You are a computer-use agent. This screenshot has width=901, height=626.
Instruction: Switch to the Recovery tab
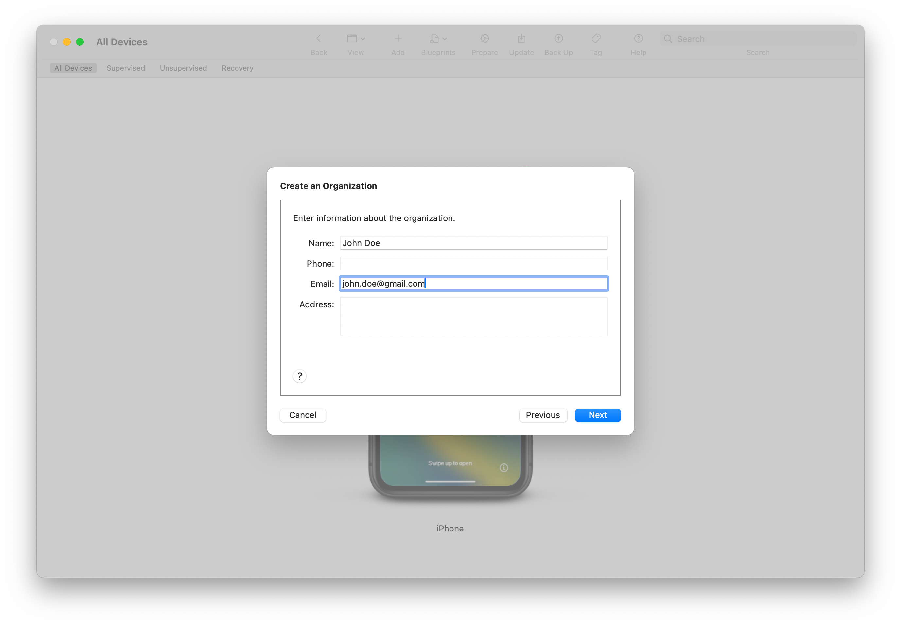click(237, 68)
